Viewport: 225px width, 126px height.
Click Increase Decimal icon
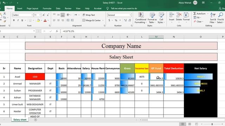pos(126,20)
